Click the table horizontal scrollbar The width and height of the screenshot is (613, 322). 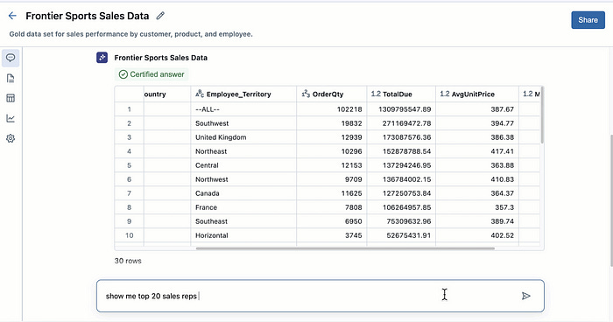tap(345, 248)
